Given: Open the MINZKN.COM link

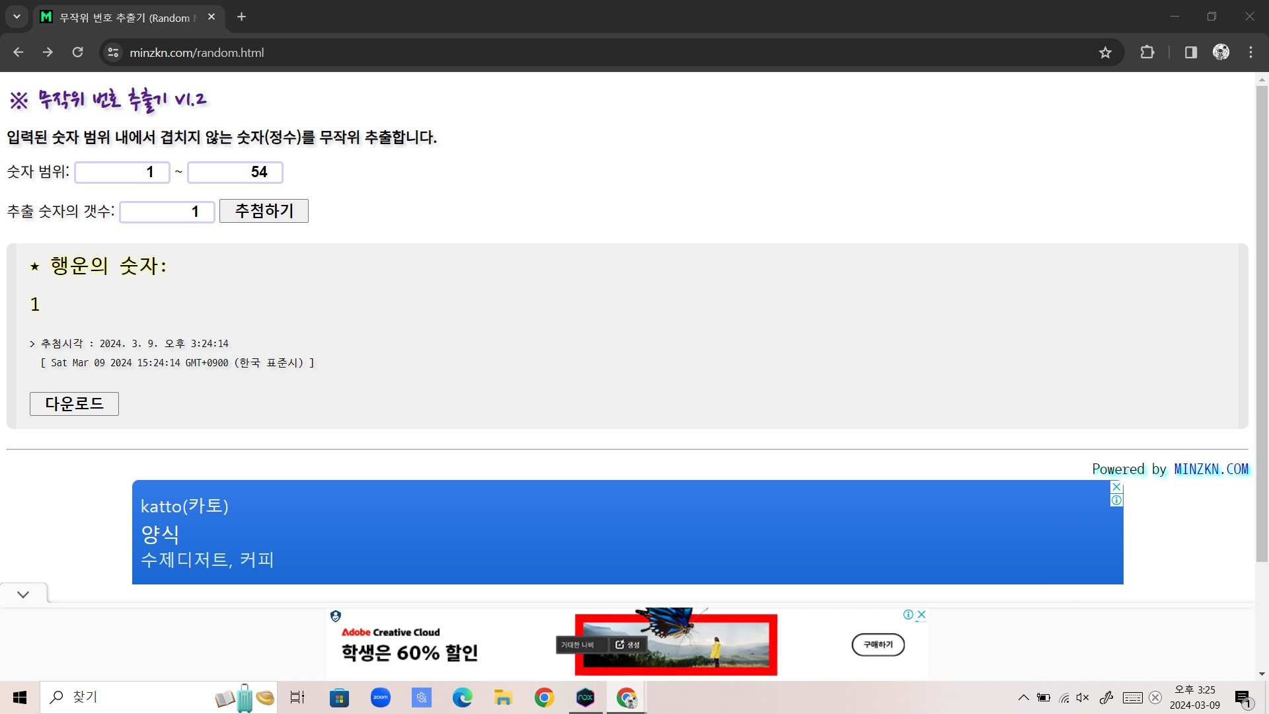Looking at the screenshot, I should pos(1211,469).
